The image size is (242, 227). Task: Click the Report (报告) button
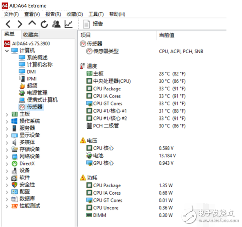[93, 24]
